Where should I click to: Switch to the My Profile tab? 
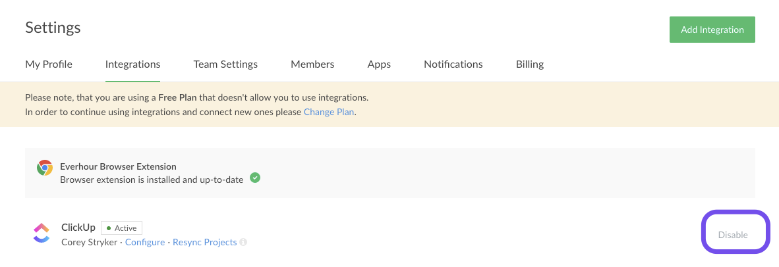tap(49, 64)
